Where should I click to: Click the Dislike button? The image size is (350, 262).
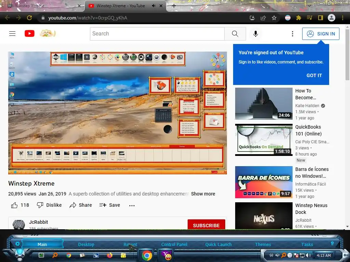(x=49, y=205)
